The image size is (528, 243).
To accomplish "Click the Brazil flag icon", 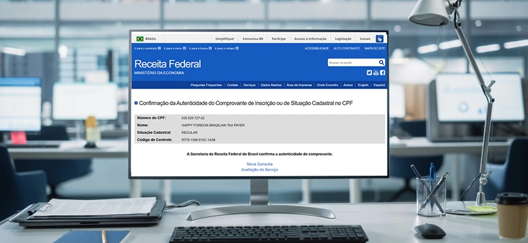I will coord(140,38).
